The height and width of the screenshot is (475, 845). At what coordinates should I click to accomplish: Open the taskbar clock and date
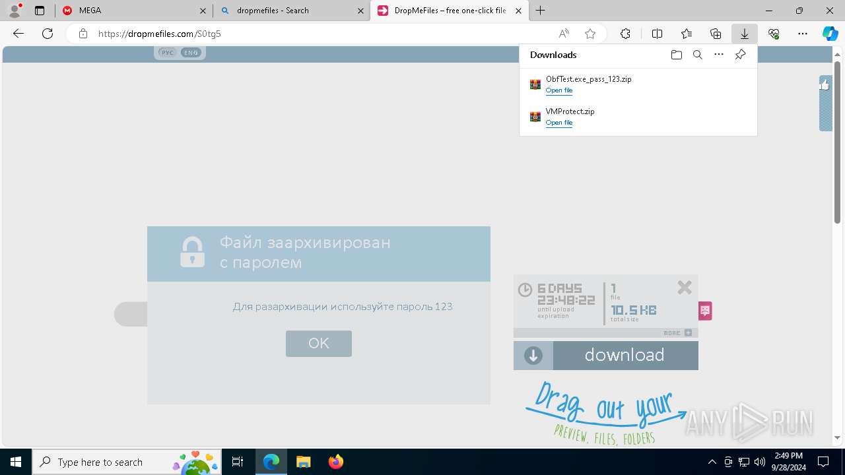point(789,462)
